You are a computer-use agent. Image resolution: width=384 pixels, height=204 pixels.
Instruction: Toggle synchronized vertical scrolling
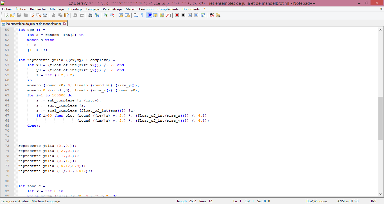click(x=121, y=15)
